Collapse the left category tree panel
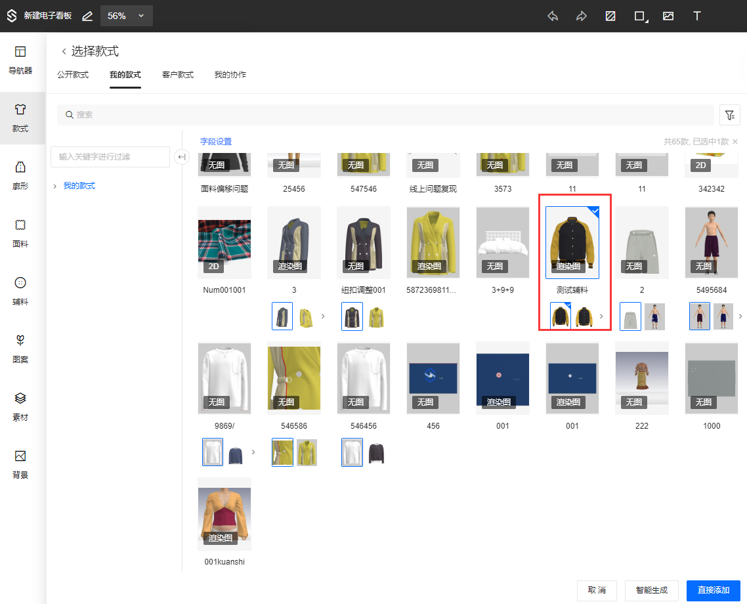The width and height of the screenshot is (747, 604). coord(182,157)
